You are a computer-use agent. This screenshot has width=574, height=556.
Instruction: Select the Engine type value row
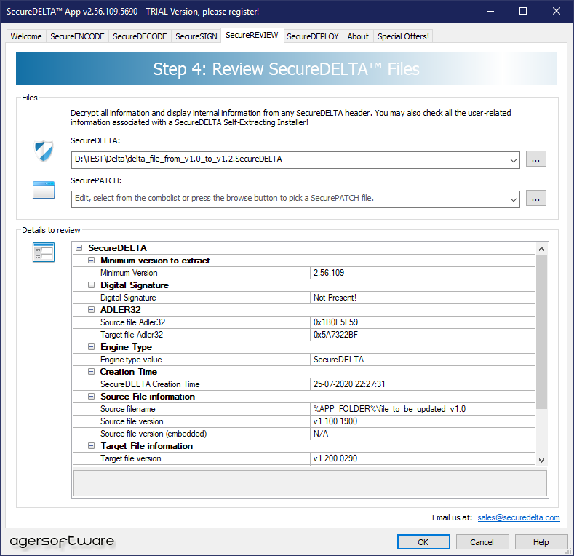(304, 360)
